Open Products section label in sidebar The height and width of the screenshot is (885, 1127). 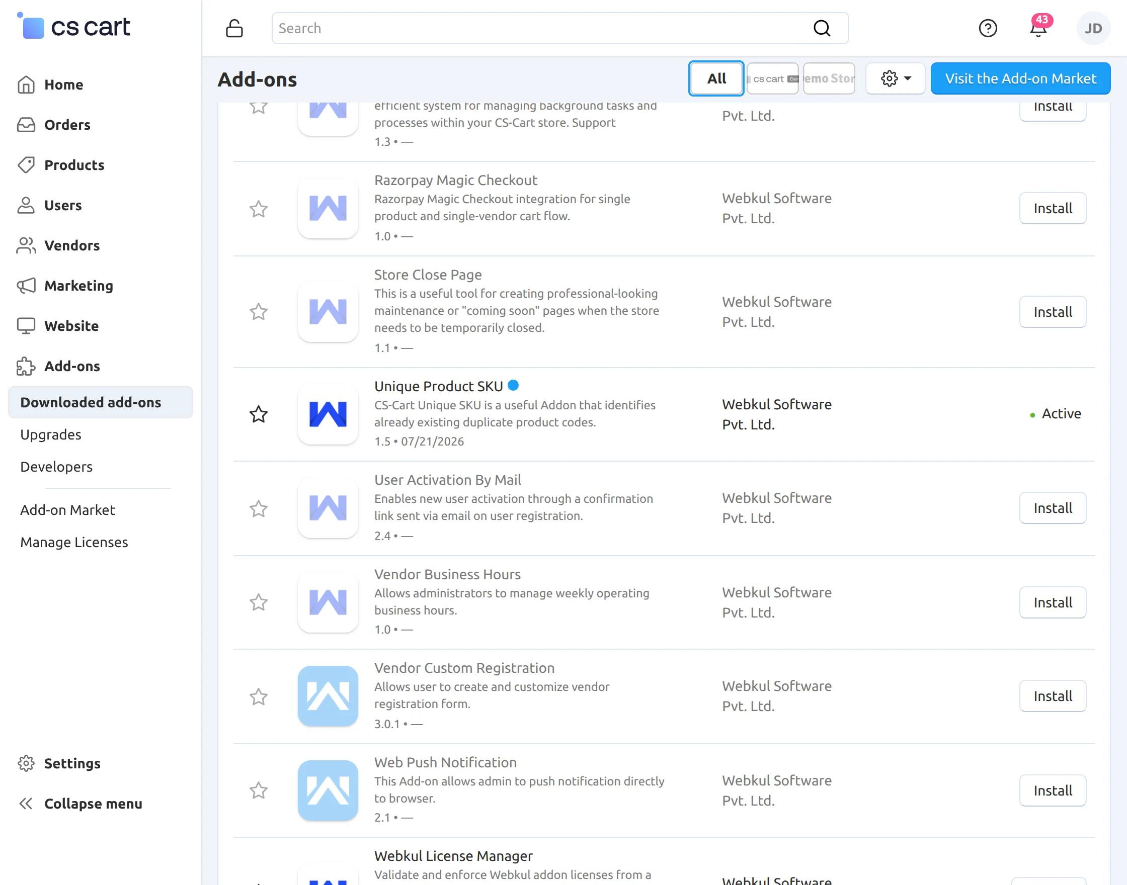[x=74, y=165]
